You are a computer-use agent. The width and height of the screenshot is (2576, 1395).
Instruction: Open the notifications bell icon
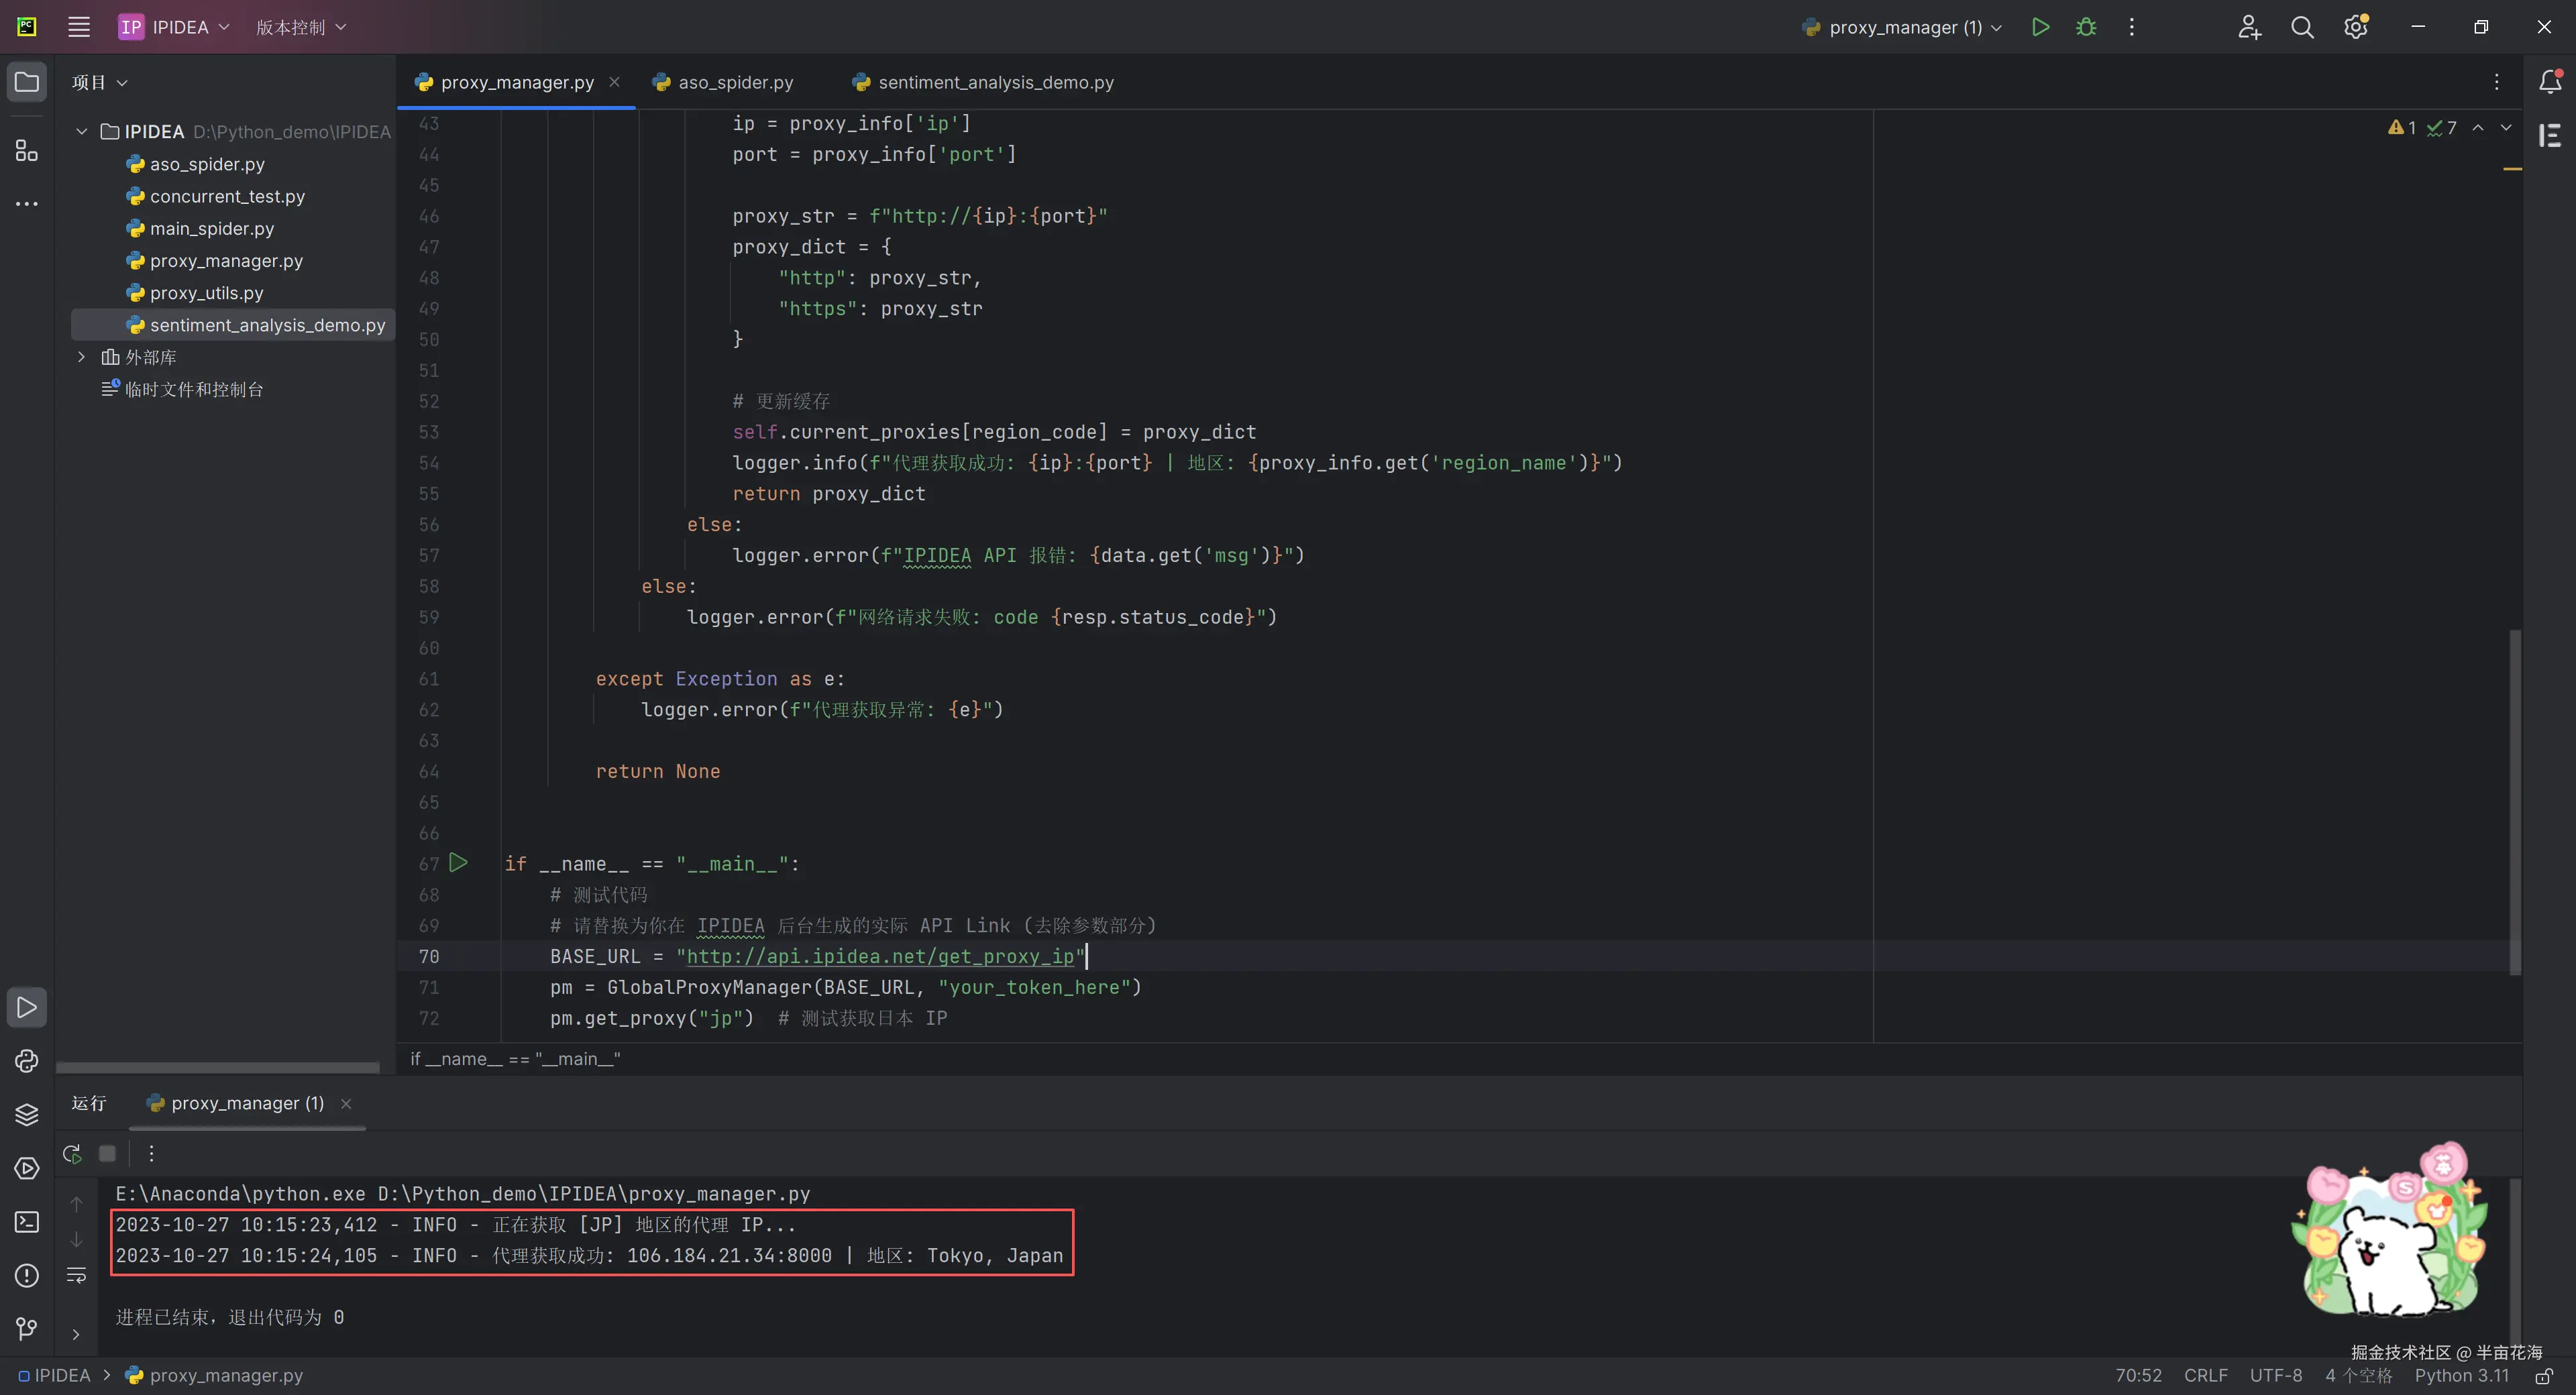point(2550,82)
